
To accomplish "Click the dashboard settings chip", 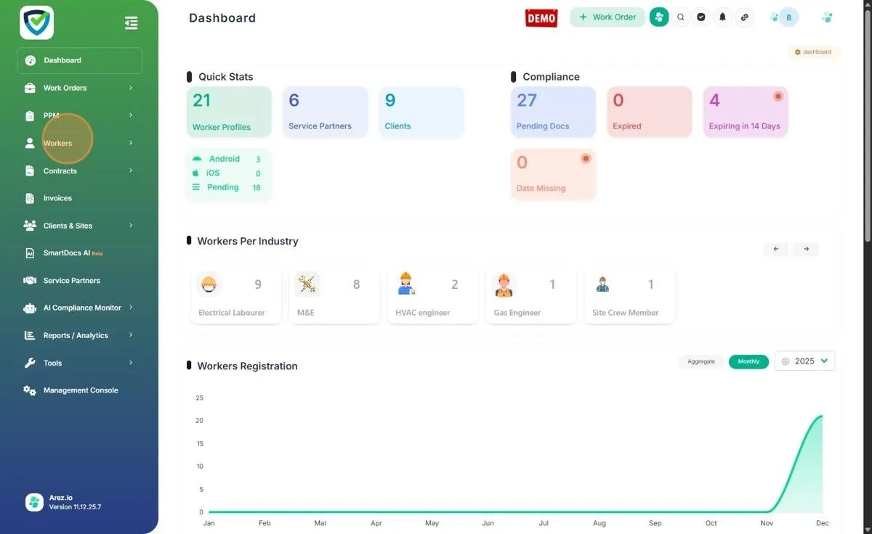I will tap(813, 52).
